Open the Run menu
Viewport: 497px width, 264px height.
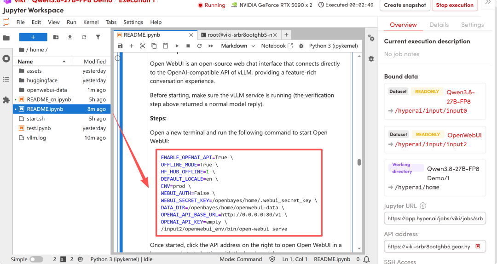click(x=71, y=22)
